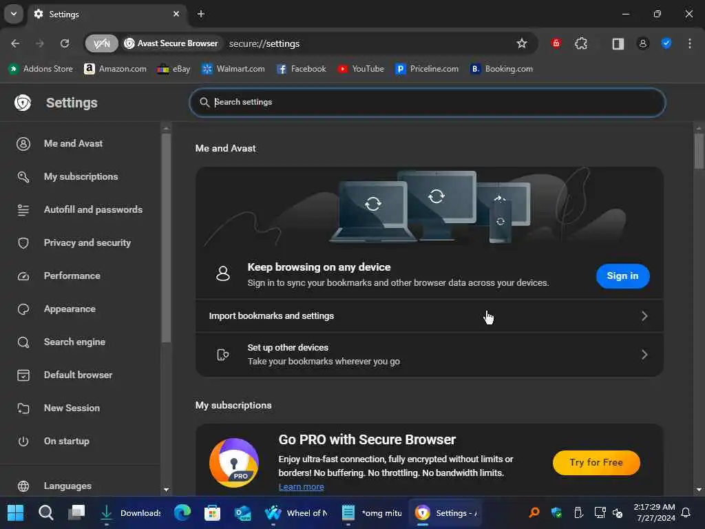Open the red privacy guard extension icon

click(556, 43)
